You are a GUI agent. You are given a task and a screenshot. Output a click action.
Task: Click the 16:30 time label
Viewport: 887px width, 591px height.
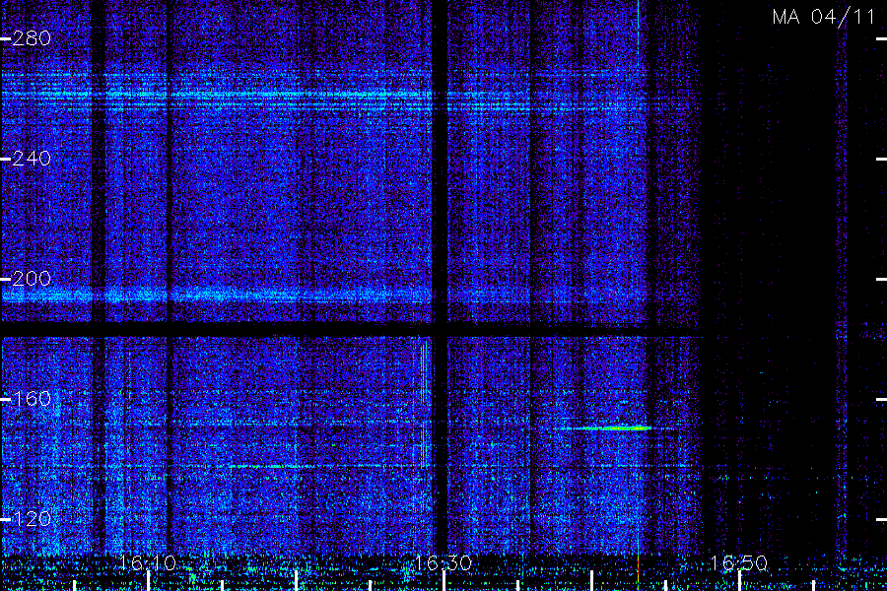(x=443, y=563)
